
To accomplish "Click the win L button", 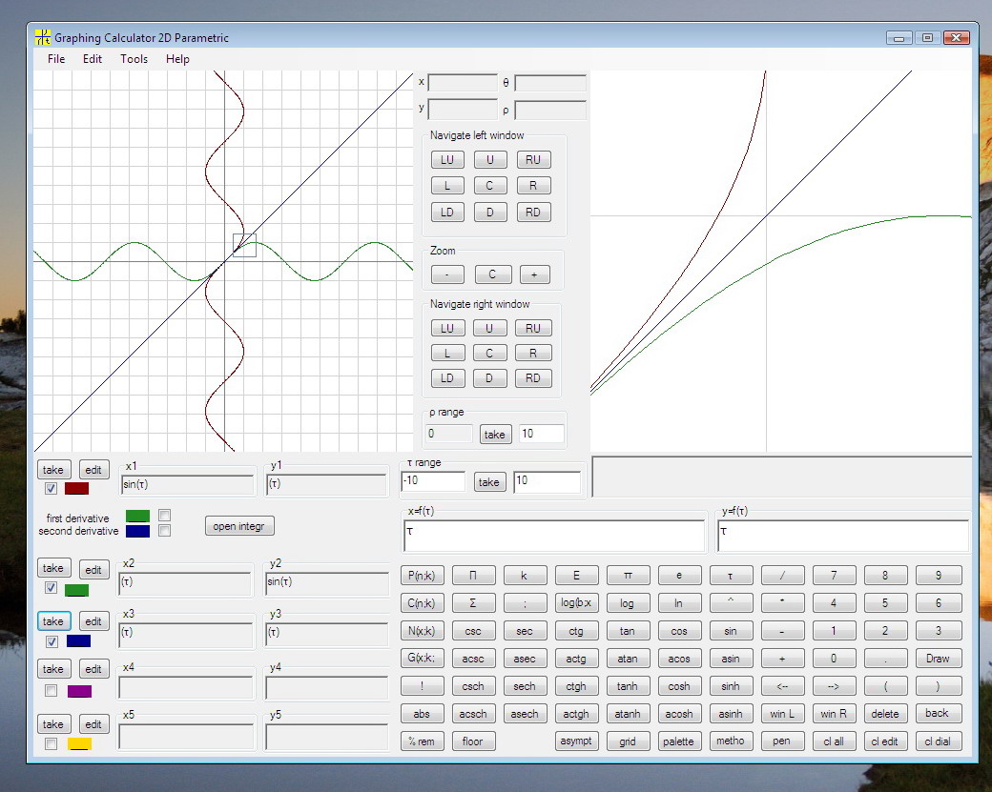I will (x=782, y=714).
